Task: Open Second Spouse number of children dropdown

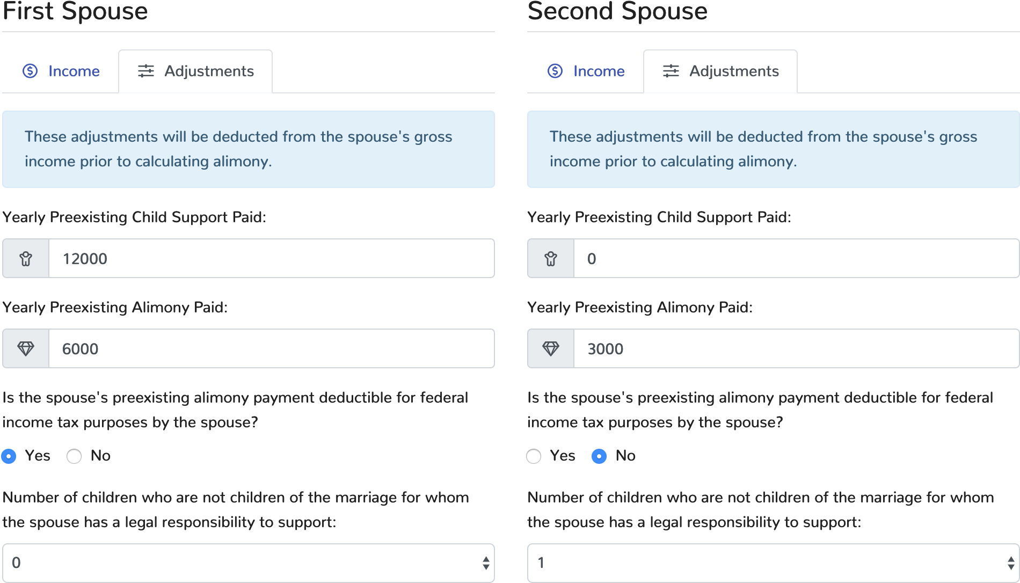Action: [x=773, y=563]
